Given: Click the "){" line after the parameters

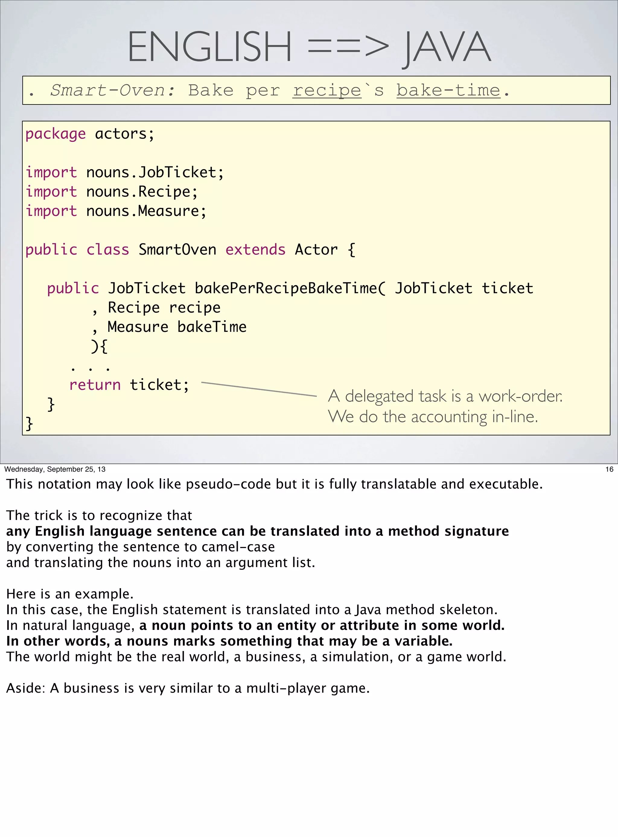Looking at the screenshot, I should [100, 347].
